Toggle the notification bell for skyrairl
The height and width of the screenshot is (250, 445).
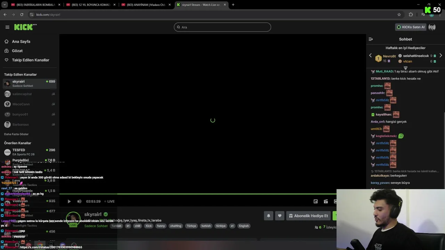pos(268,216)
